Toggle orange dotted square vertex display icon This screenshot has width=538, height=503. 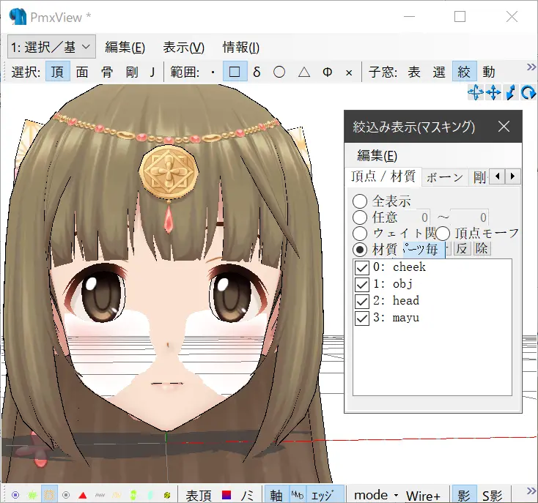[x=49, y=495]
